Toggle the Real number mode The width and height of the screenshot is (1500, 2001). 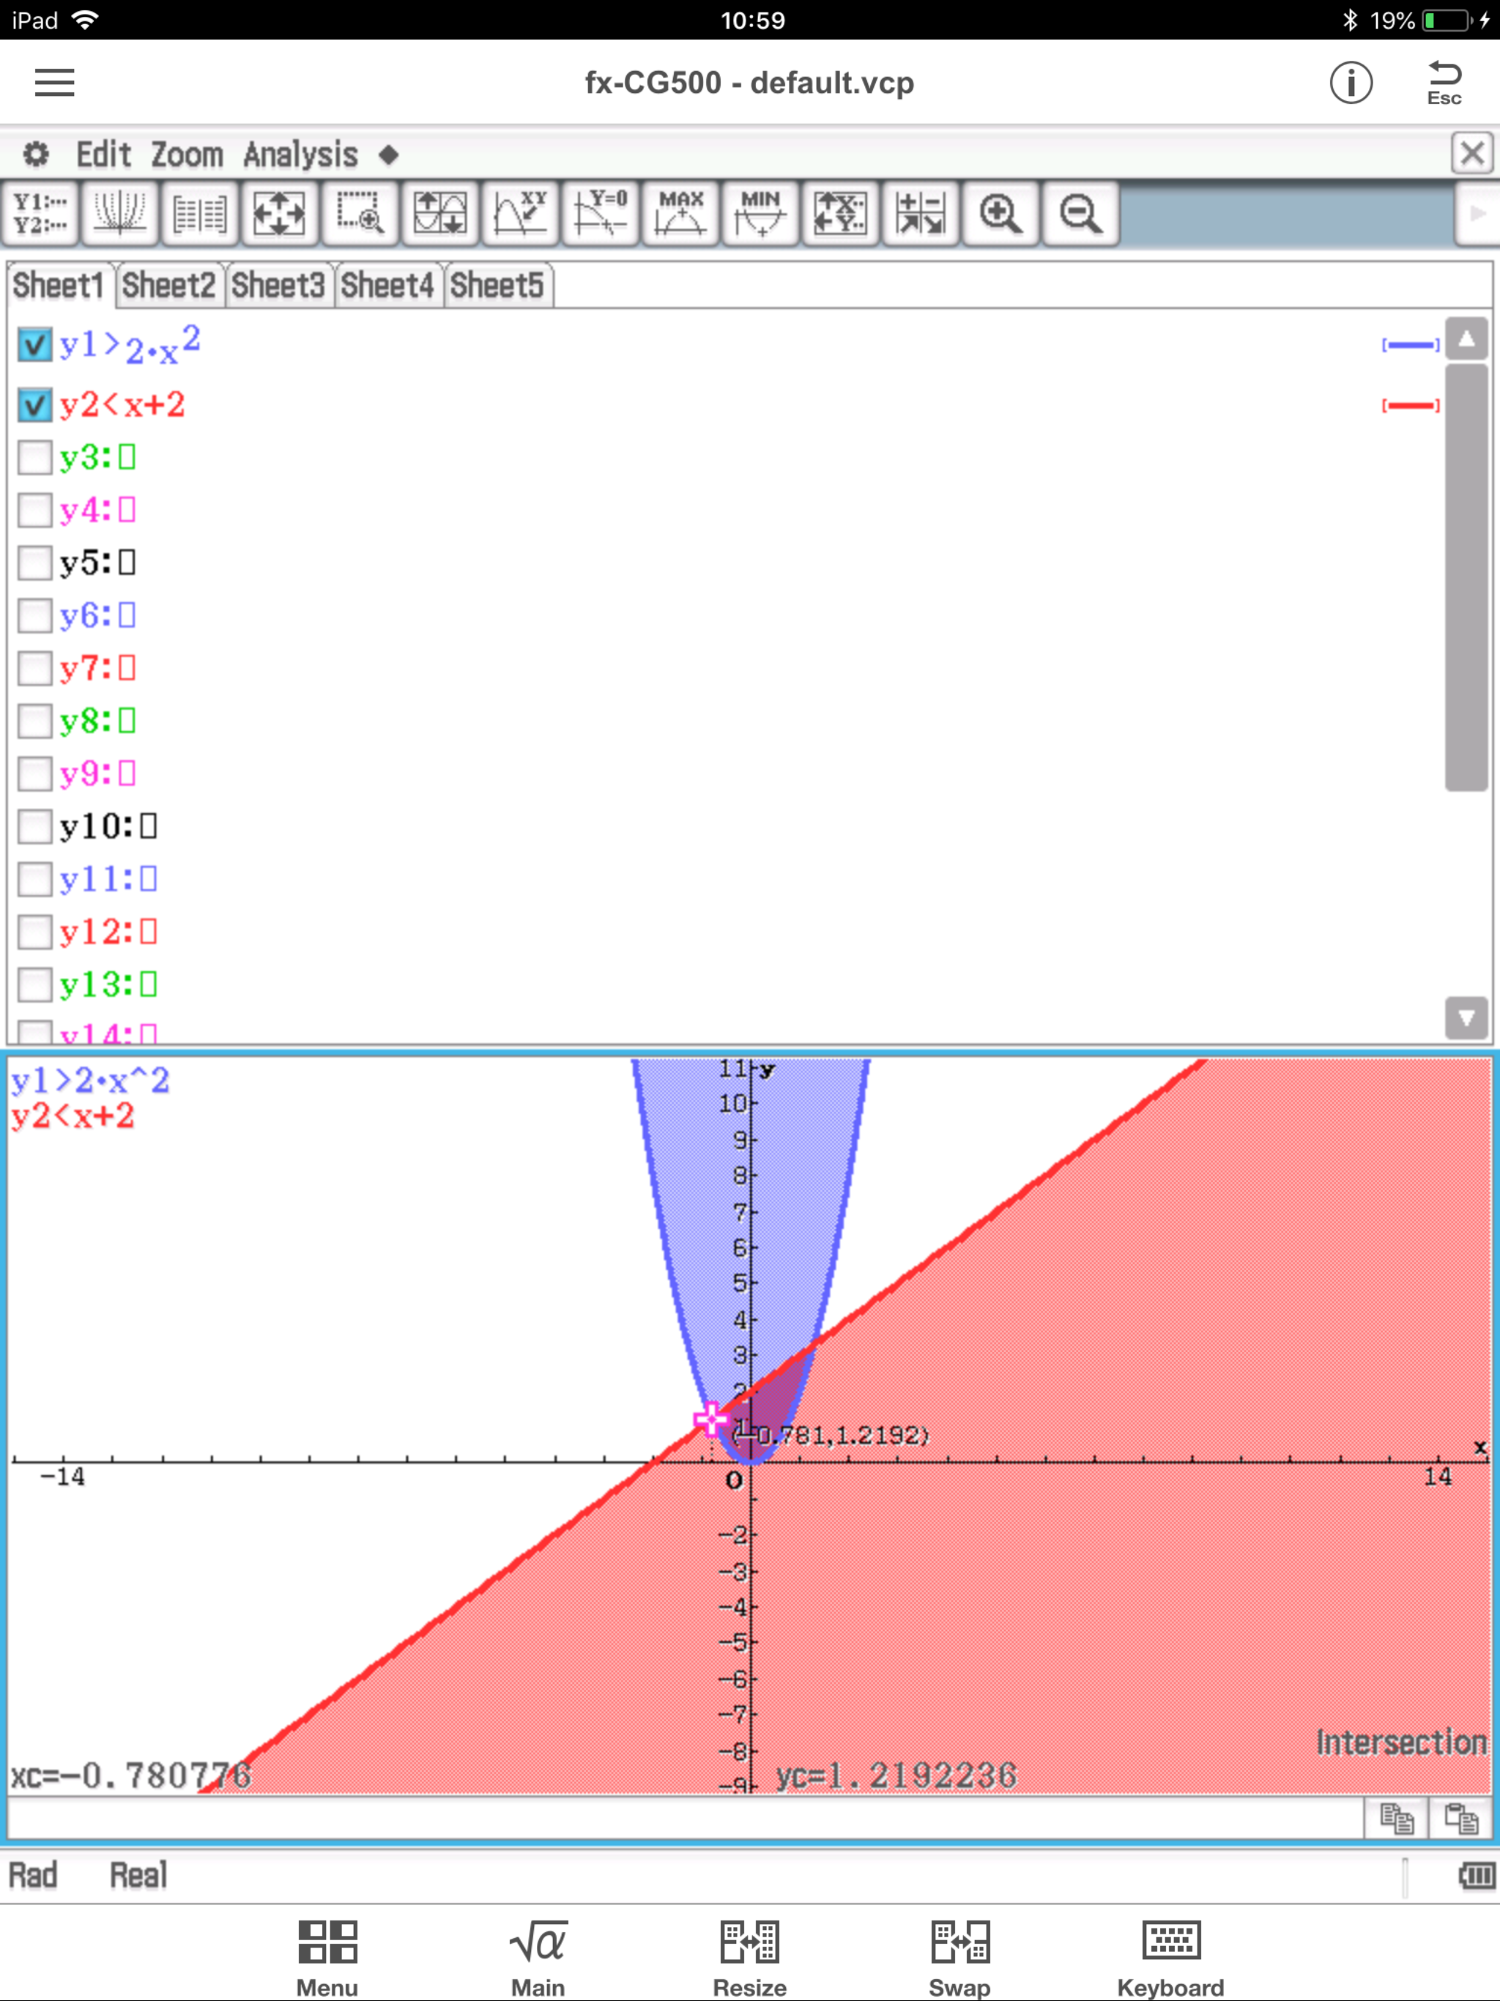pos(138,1875)
